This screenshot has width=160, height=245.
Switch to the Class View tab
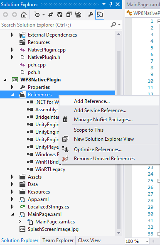89,240
